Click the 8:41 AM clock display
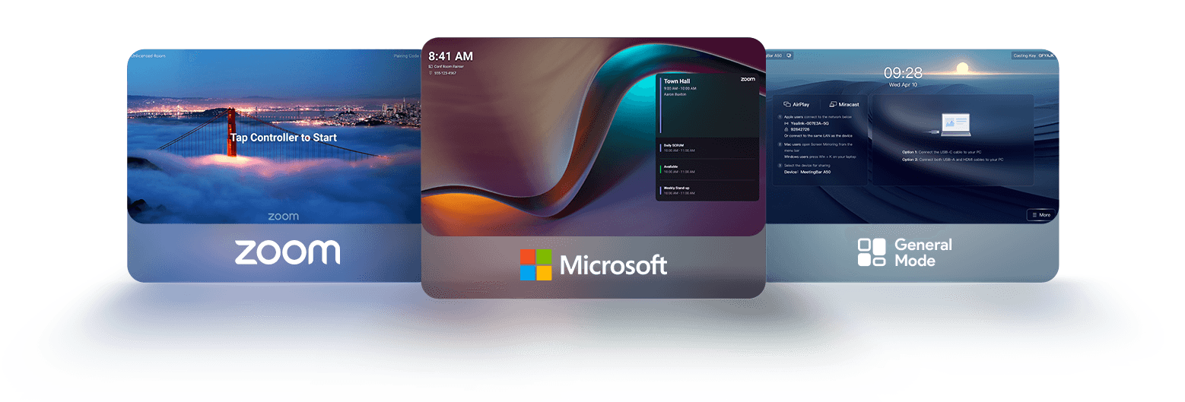Image resolution: width=1185 pixels, height=402 pixels. (x=450, y=55)
